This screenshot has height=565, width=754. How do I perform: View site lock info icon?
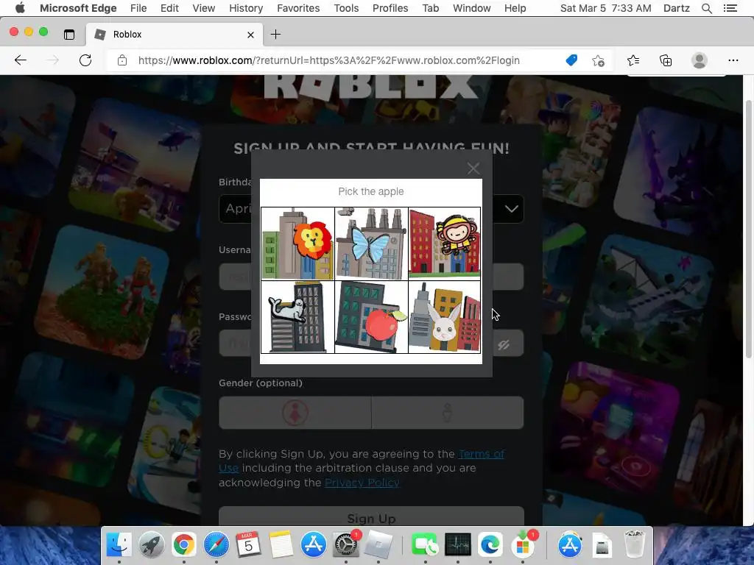coord(122,60)
